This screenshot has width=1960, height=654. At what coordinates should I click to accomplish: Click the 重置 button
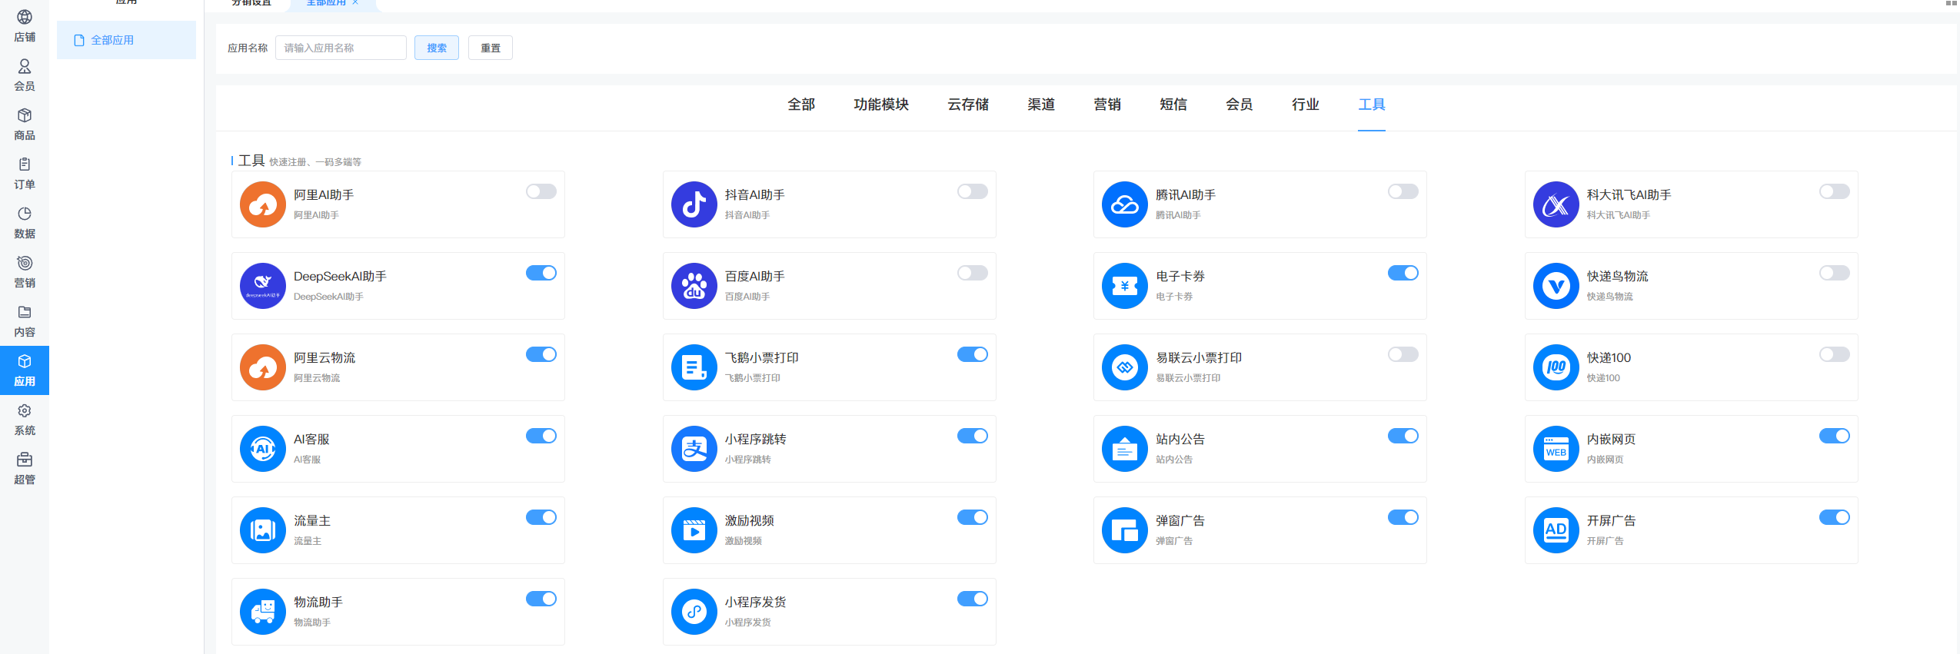click(491, 48)
